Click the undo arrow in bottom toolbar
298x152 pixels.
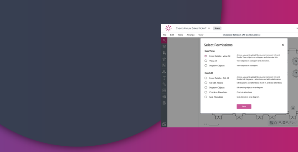coord(292,123)
